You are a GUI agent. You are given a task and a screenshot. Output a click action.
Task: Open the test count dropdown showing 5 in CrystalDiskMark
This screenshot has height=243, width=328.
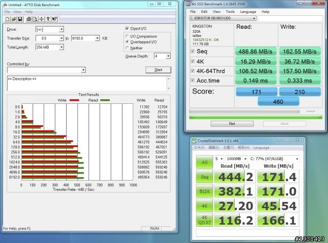219,159
